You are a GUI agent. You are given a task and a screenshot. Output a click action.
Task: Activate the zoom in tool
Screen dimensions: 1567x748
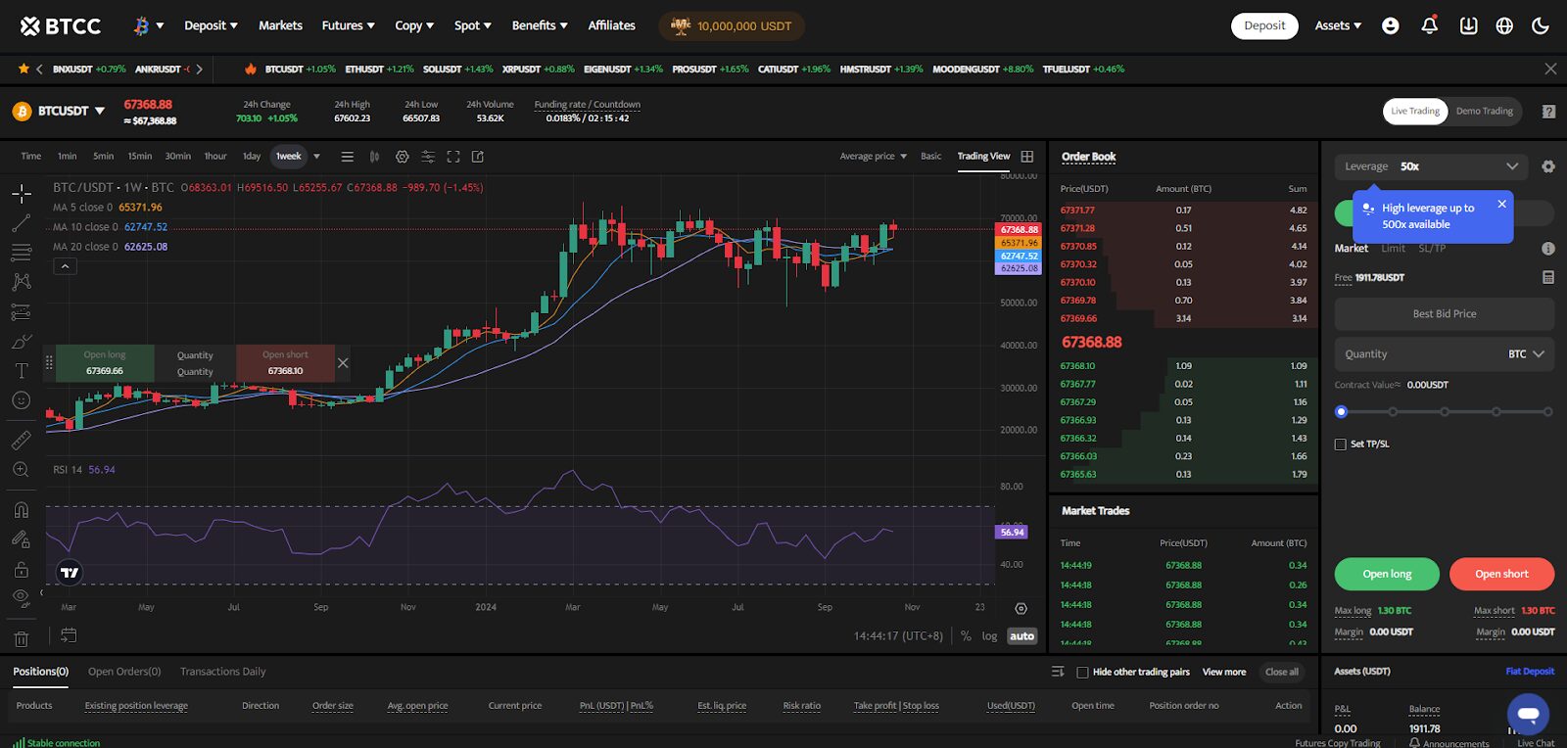(x=22, y=470)
